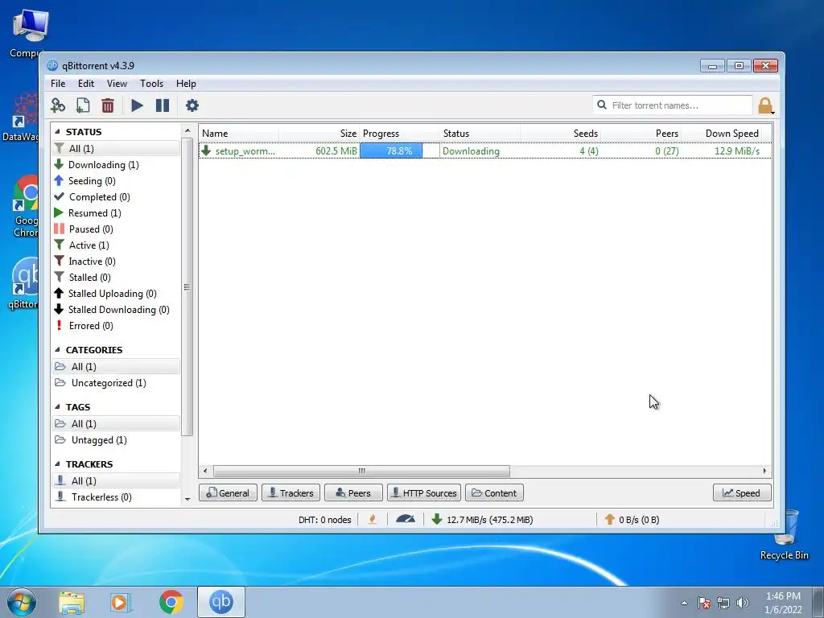Sort by the Seeds column header
The image size is (824, 618).
(x=561, y=134)
